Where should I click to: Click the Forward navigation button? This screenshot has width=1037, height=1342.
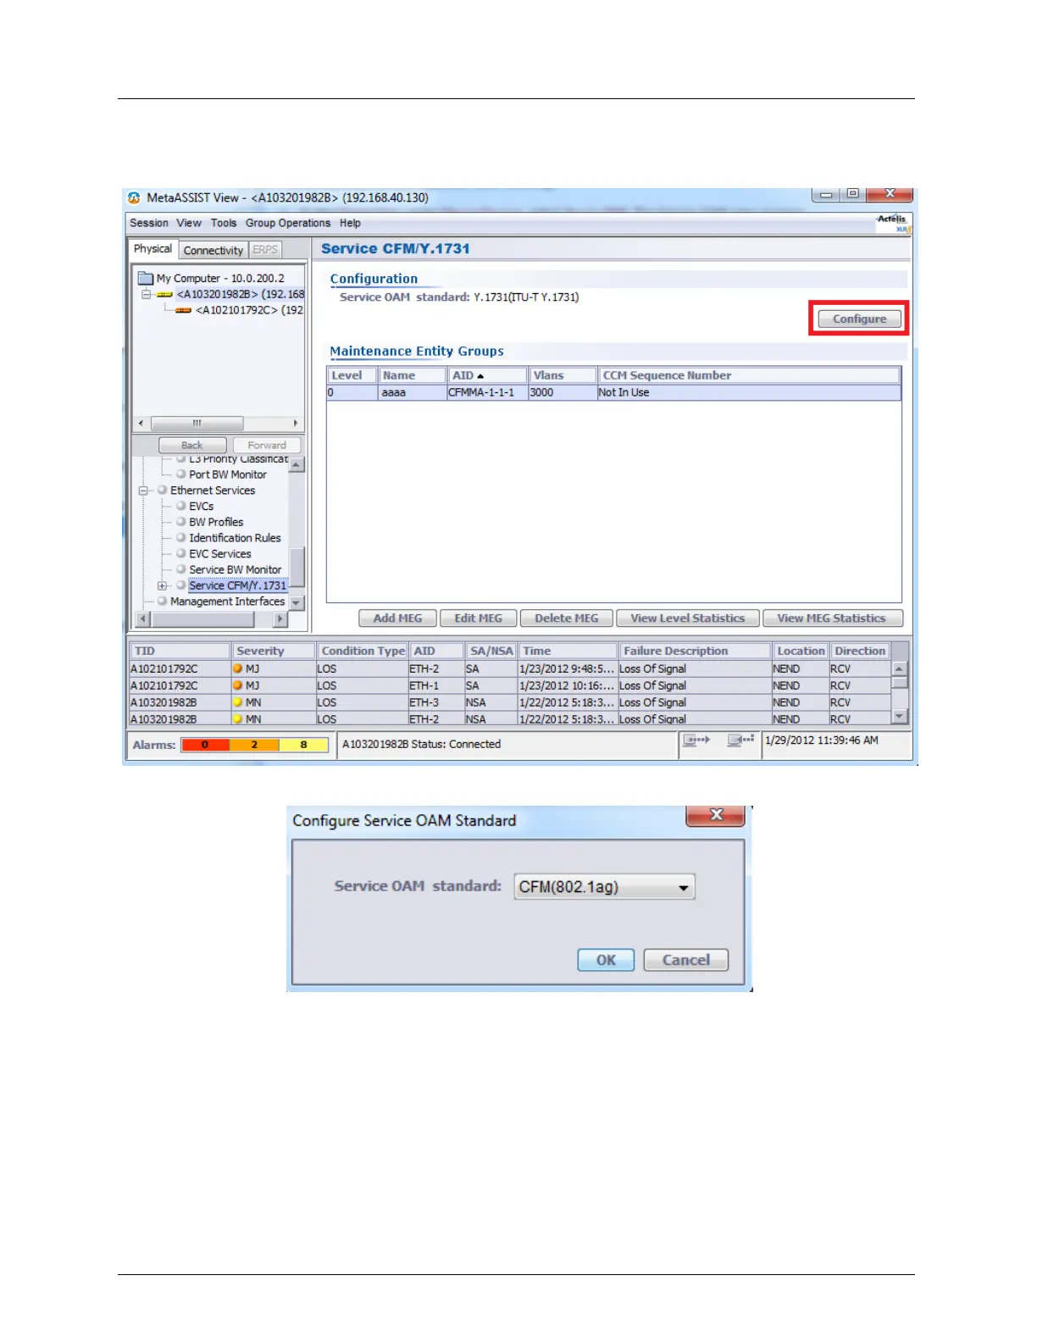pos(267,445)
